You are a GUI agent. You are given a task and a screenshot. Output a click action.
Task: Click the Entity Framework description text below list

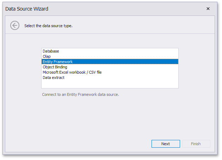point(80,94)
